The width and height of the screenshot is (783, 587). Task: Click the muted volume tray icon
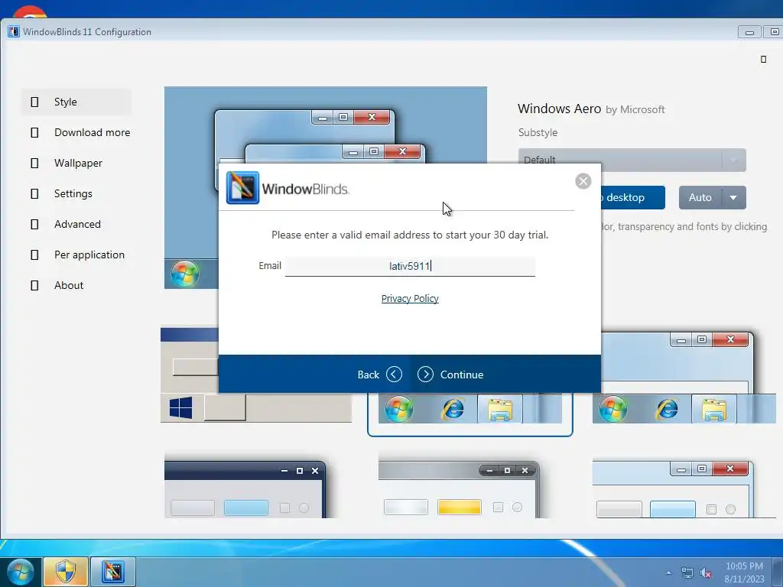point(706,573)
